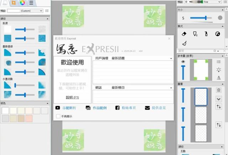Expand the 用戶論壇 最新話題 dropdown arrow
The height and width of the screenshot is (155, 228).
pos(171,58)
